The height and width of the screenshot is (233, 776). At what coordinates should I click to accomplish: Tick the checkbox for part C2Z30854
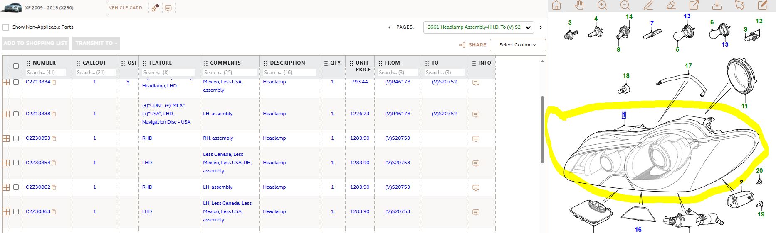coord(16,163)
